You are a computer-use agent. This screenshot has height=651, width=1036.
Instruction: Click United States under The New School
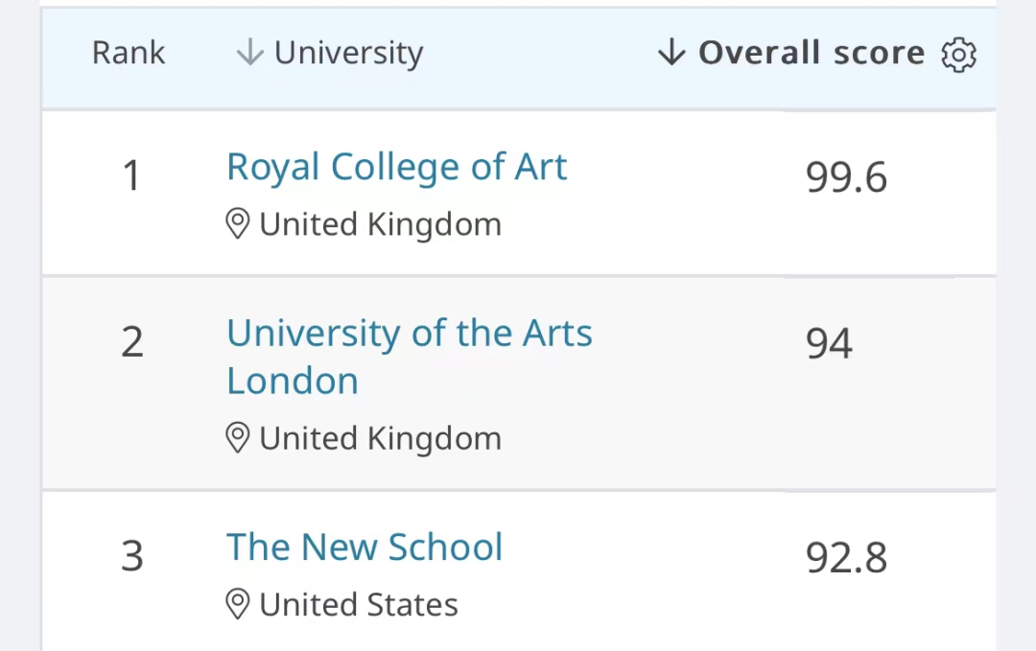[x=359, y=605]
